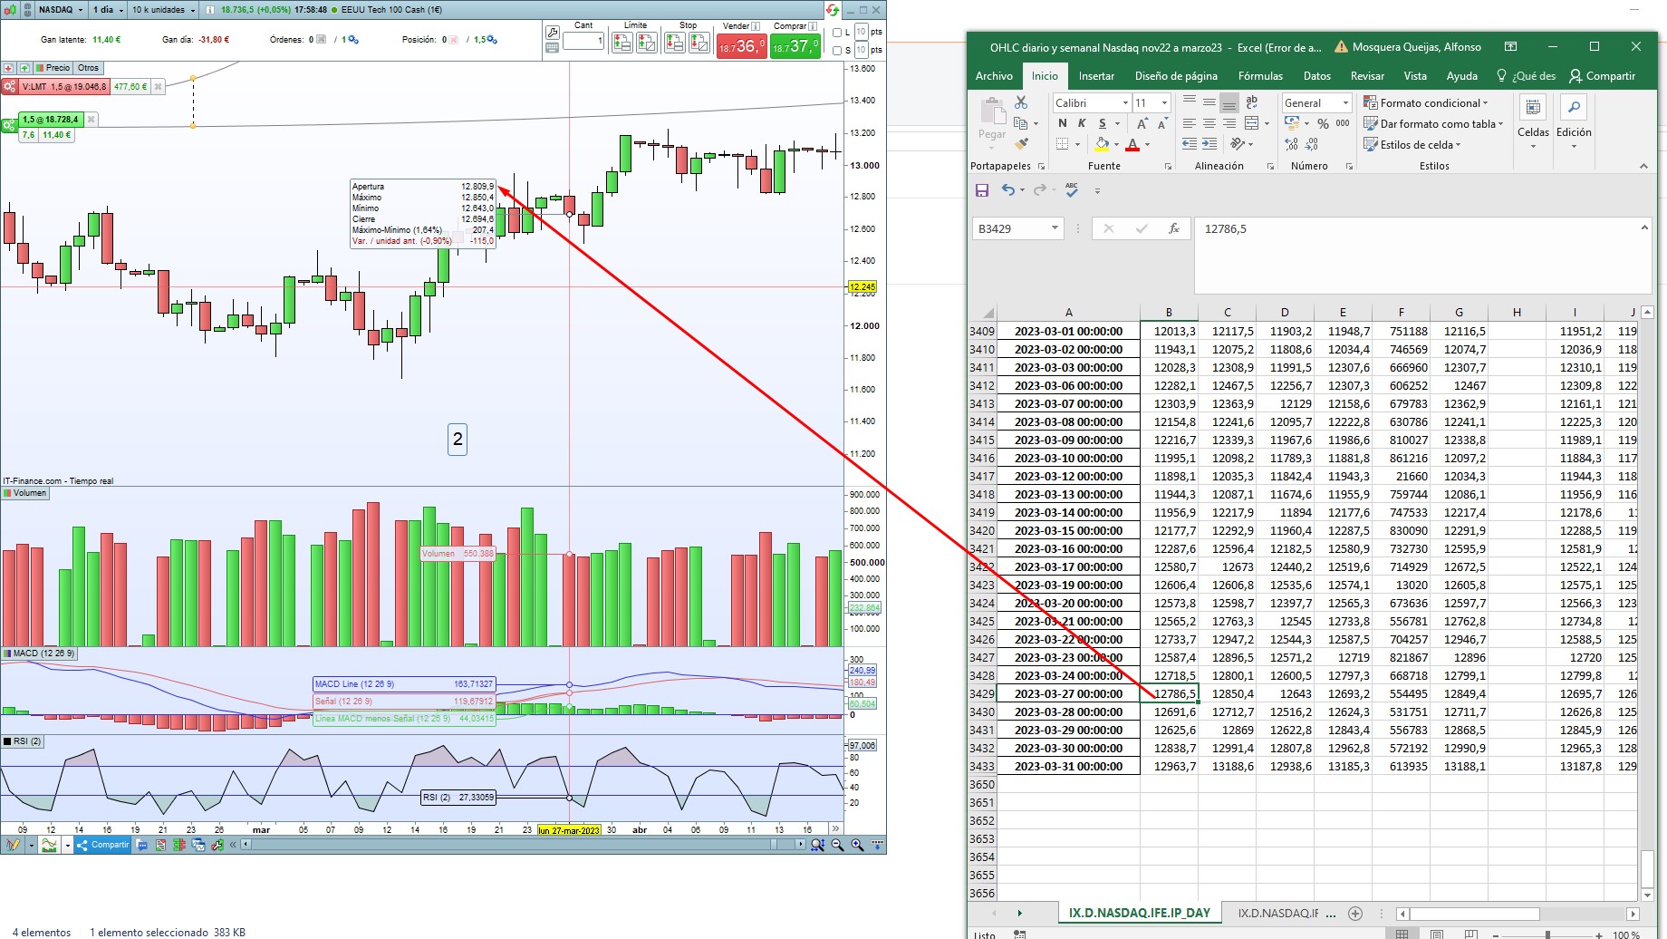Click the Excel zoom slider handle
This screenshot has height=939, width=1667.
pyautogui.click(x=1547, y=934)
